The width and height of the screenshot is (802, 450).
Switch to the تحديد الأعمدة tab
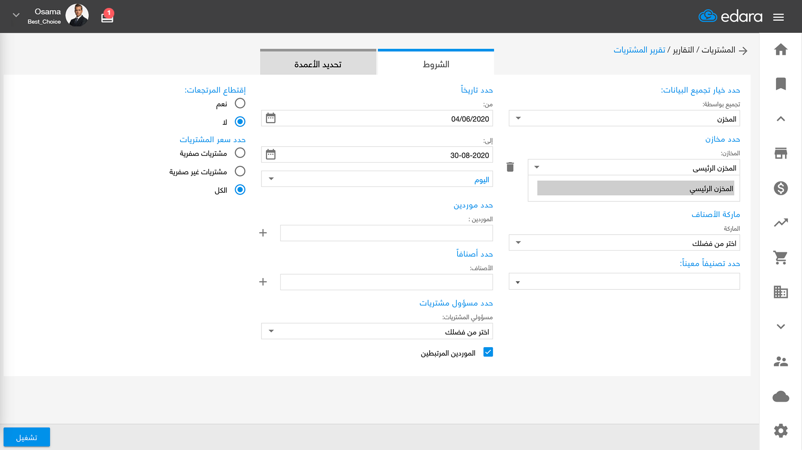point(318,64)
